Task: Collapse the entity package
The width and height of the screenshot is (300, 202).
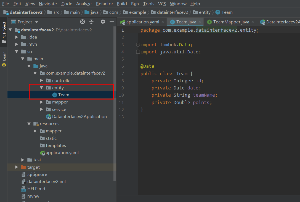Action: [x=41, y=88]
